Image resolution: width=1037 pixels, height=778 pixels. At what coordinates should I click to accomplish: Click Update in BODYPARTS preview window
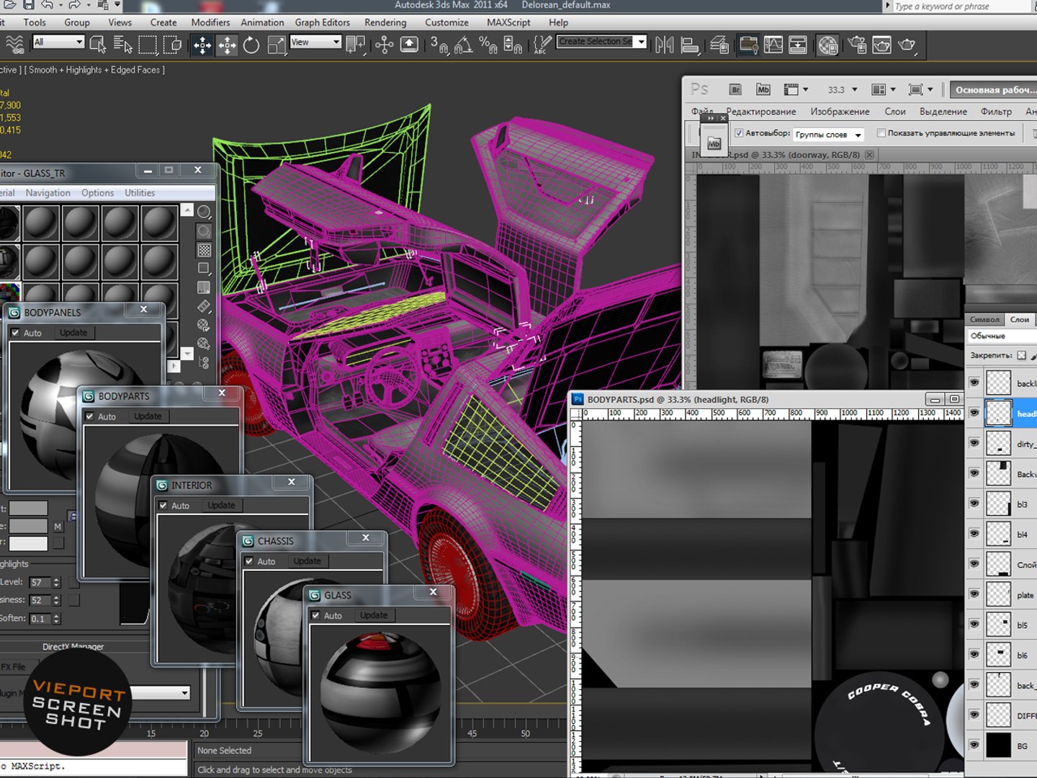tap(148, 416)
